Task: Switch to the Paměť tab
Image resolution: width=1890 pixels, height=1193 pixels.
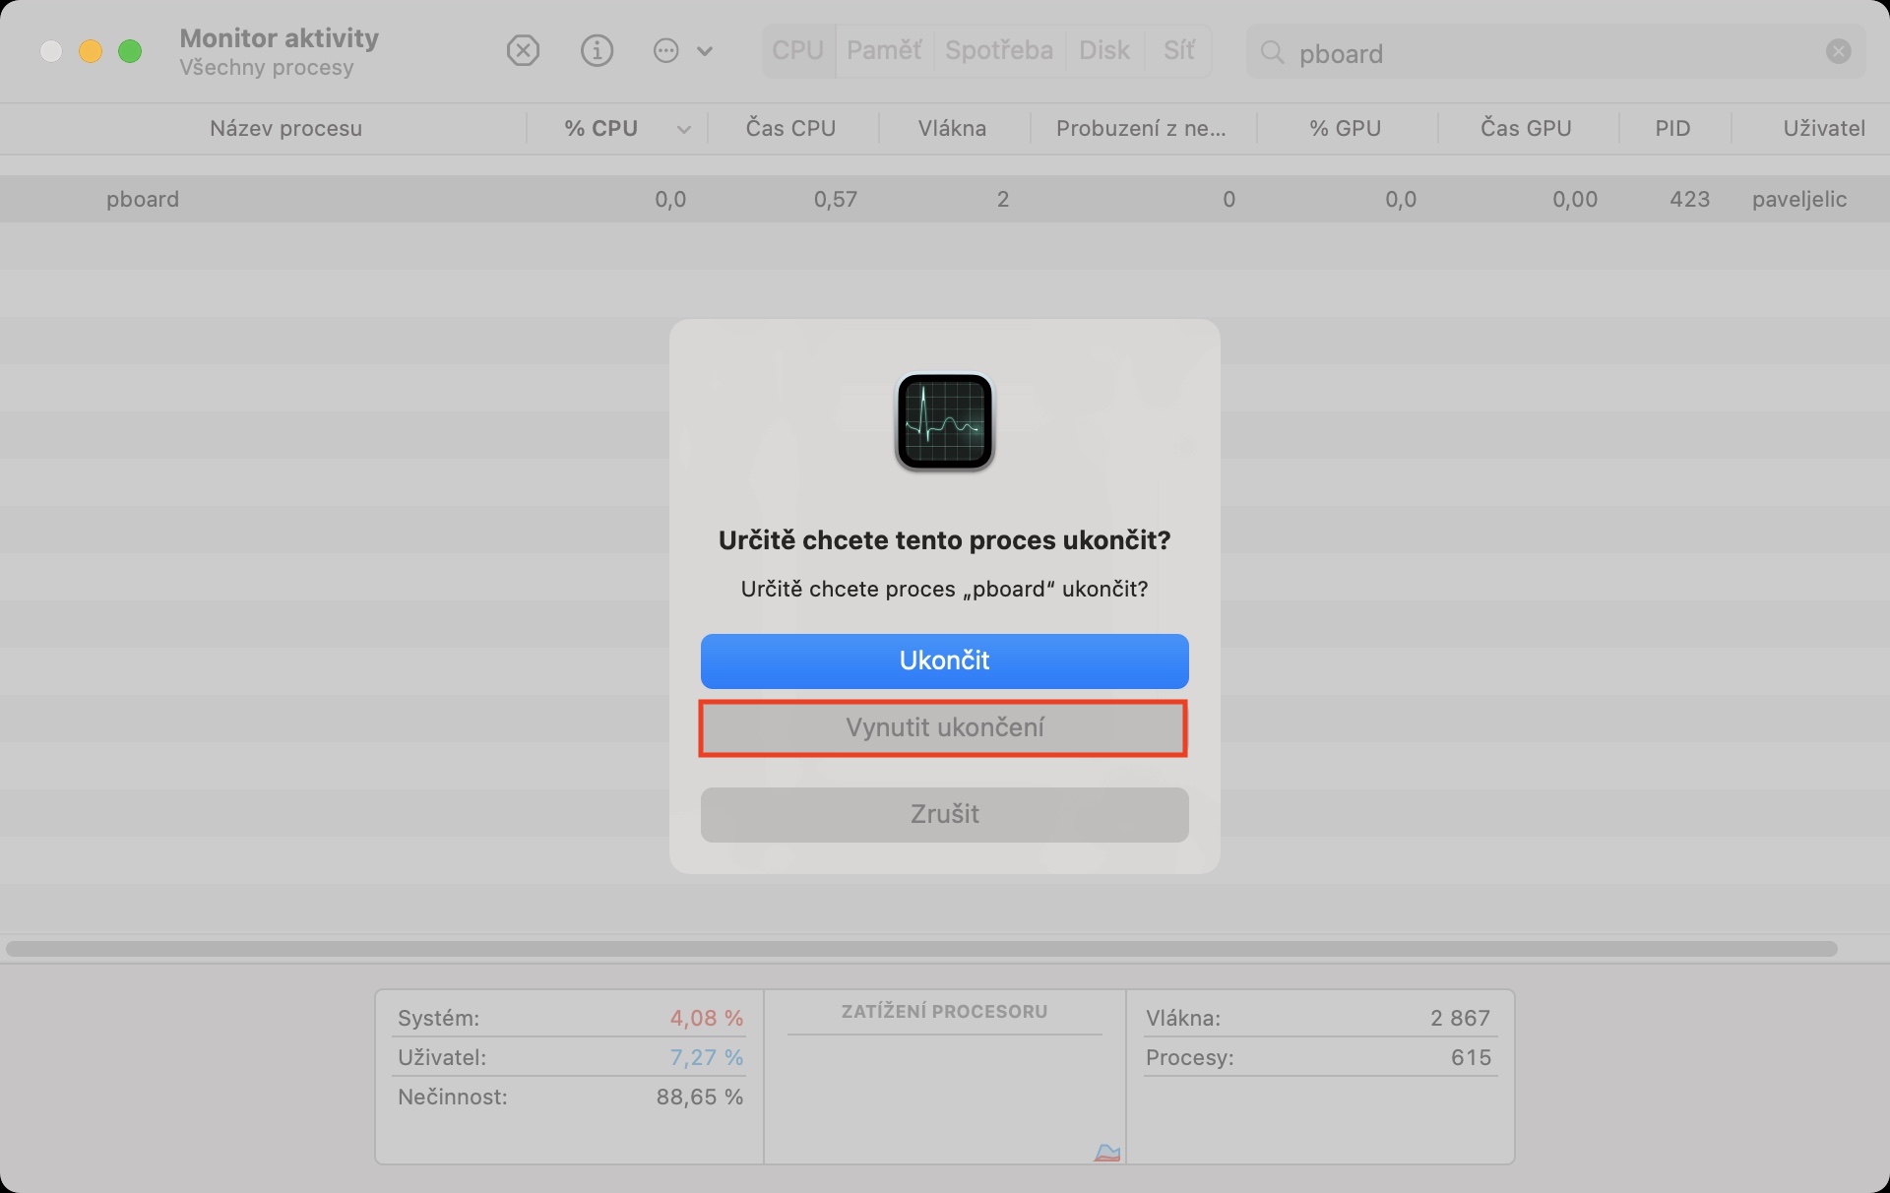Action: point(883,50)
